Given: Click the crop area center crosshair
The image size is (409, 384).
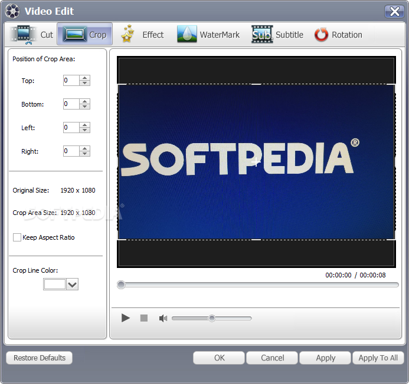Looking at the screenshot, I should pos(256,162).
